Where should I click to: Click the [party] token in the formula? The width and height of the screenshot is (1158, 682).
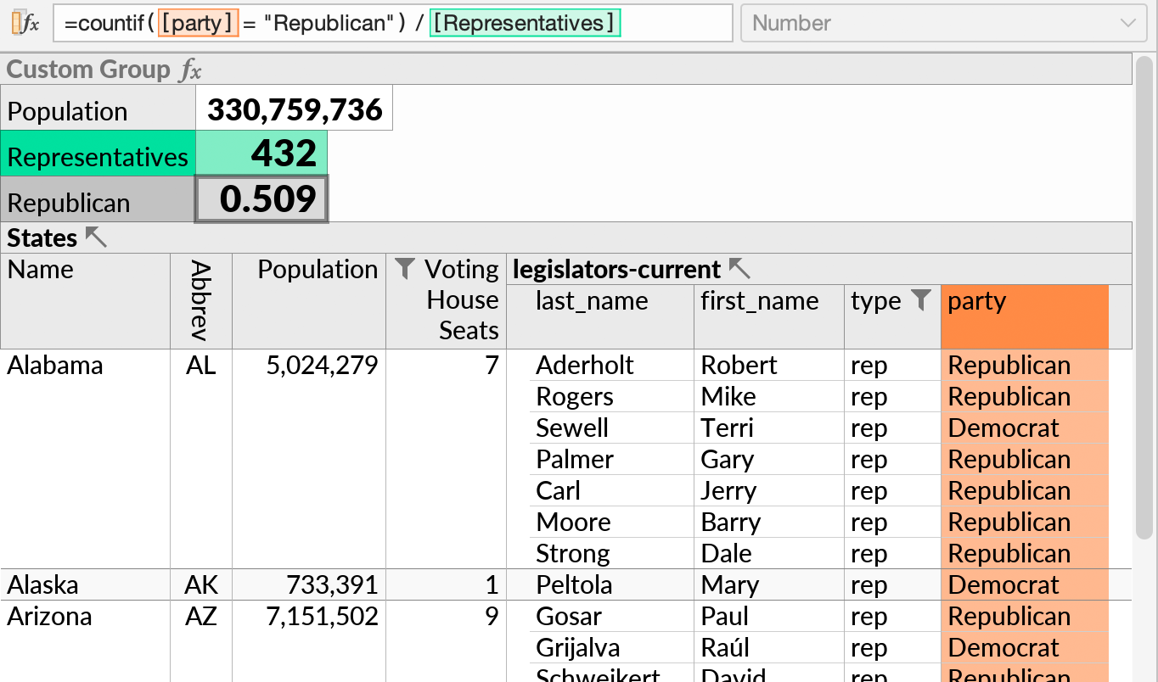click(x=196, y=23)
